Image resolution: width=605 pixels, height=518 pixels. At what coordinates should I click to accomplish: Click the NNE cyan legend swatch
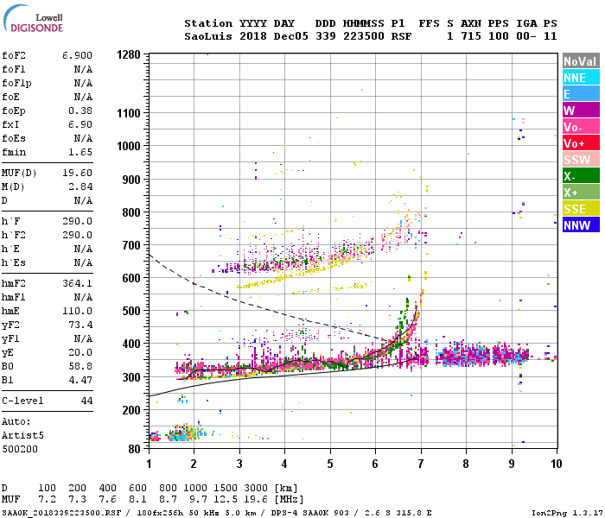581,78
